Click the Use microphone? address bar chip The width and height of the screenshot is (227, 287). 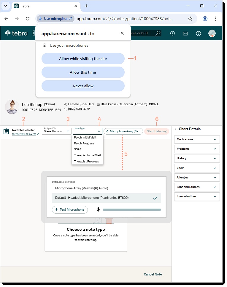click(x=55, y=18)
